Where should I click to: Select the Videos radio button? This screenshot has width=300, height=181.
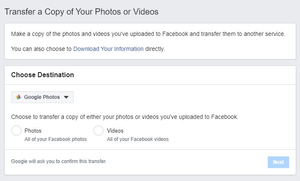[x=98, y=131]
